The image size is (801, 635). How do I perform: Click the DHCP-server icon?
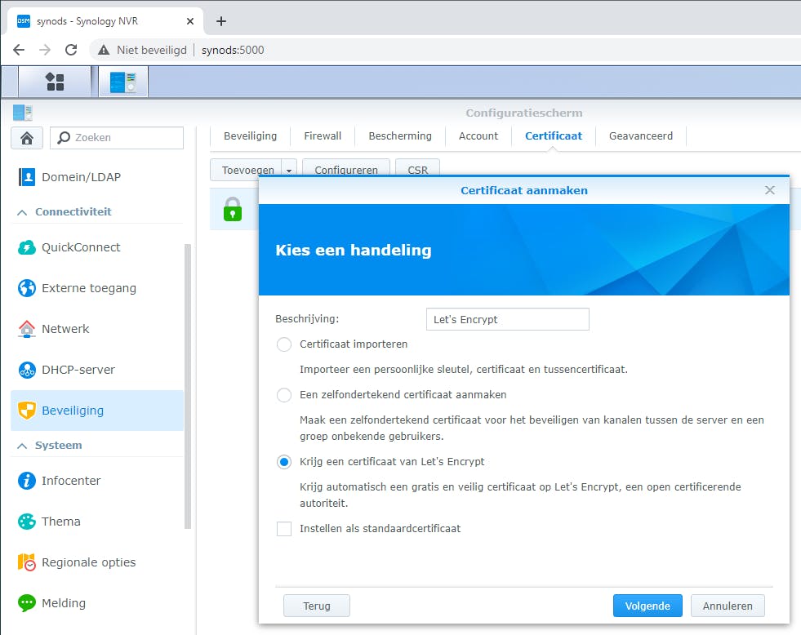[27, 370]
